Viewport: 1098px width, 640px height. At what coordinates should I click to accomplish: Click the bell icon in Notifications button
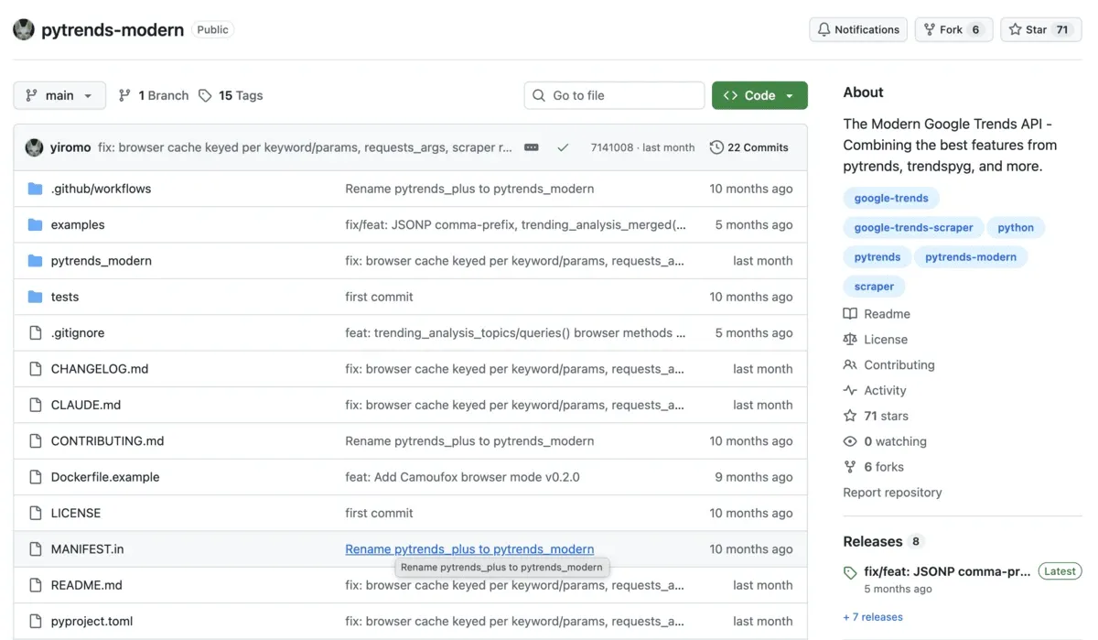(823, 29)
